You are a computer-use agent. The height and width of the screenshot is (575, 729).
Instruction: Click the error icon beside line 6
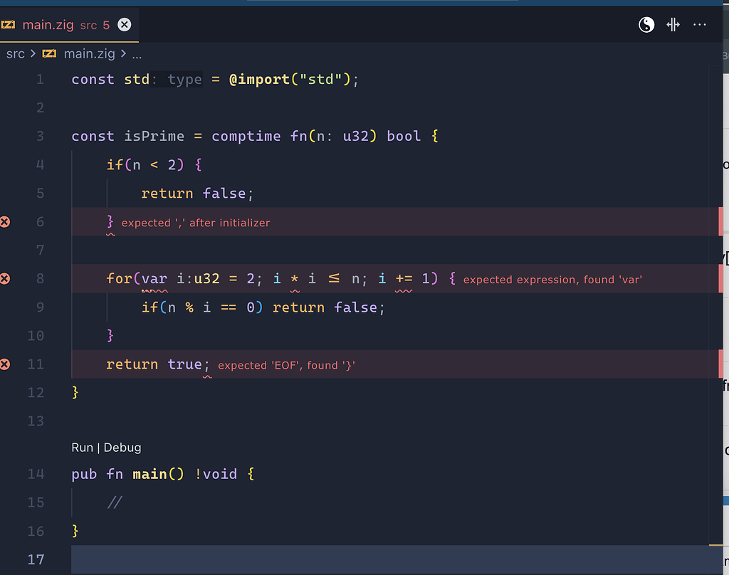[x=5, y=222]
